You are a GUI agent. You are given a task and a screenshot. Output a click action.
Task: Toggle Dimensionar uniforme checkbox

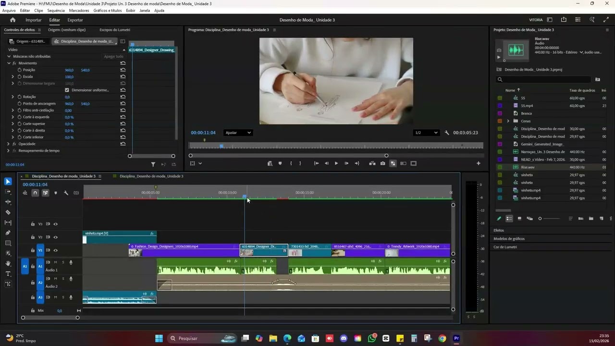click(67, 90)
